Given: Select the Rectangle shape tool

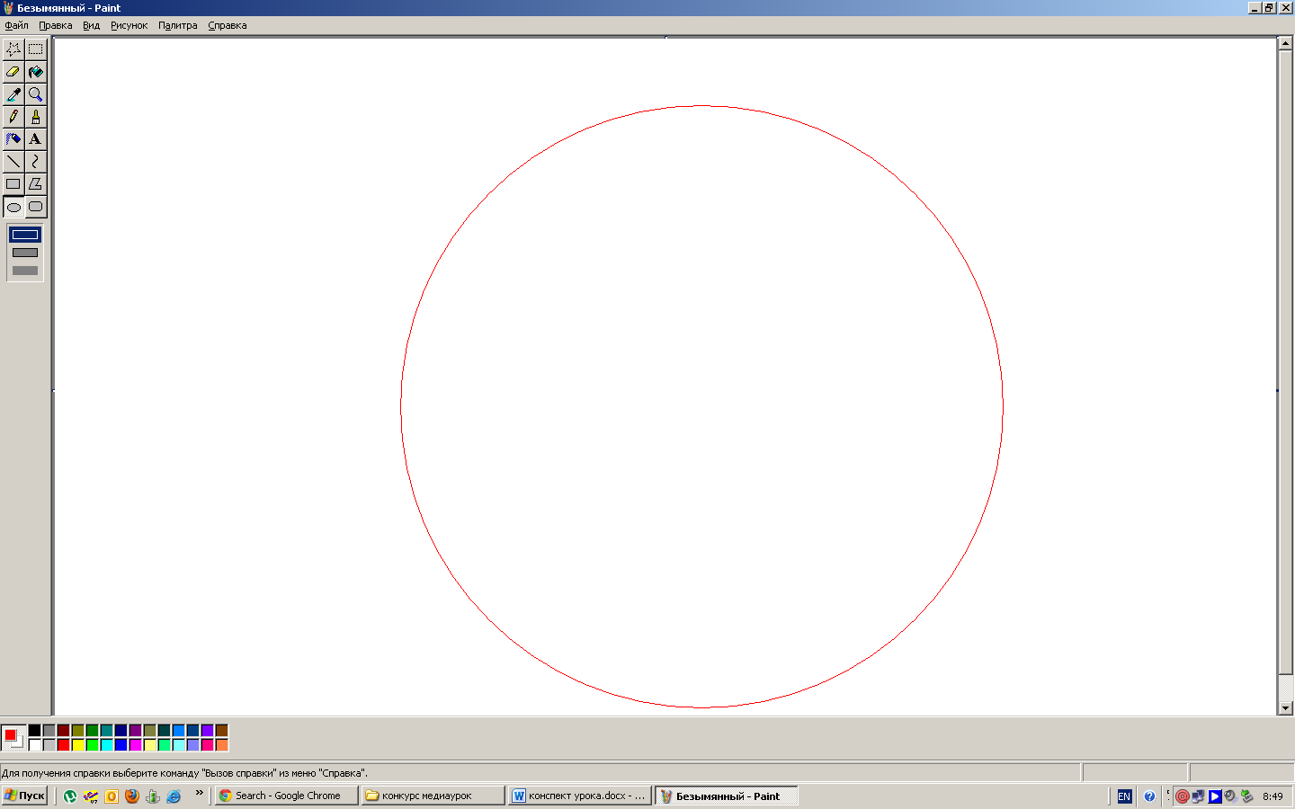Looking at the screenshot, I should coord(13,184).
